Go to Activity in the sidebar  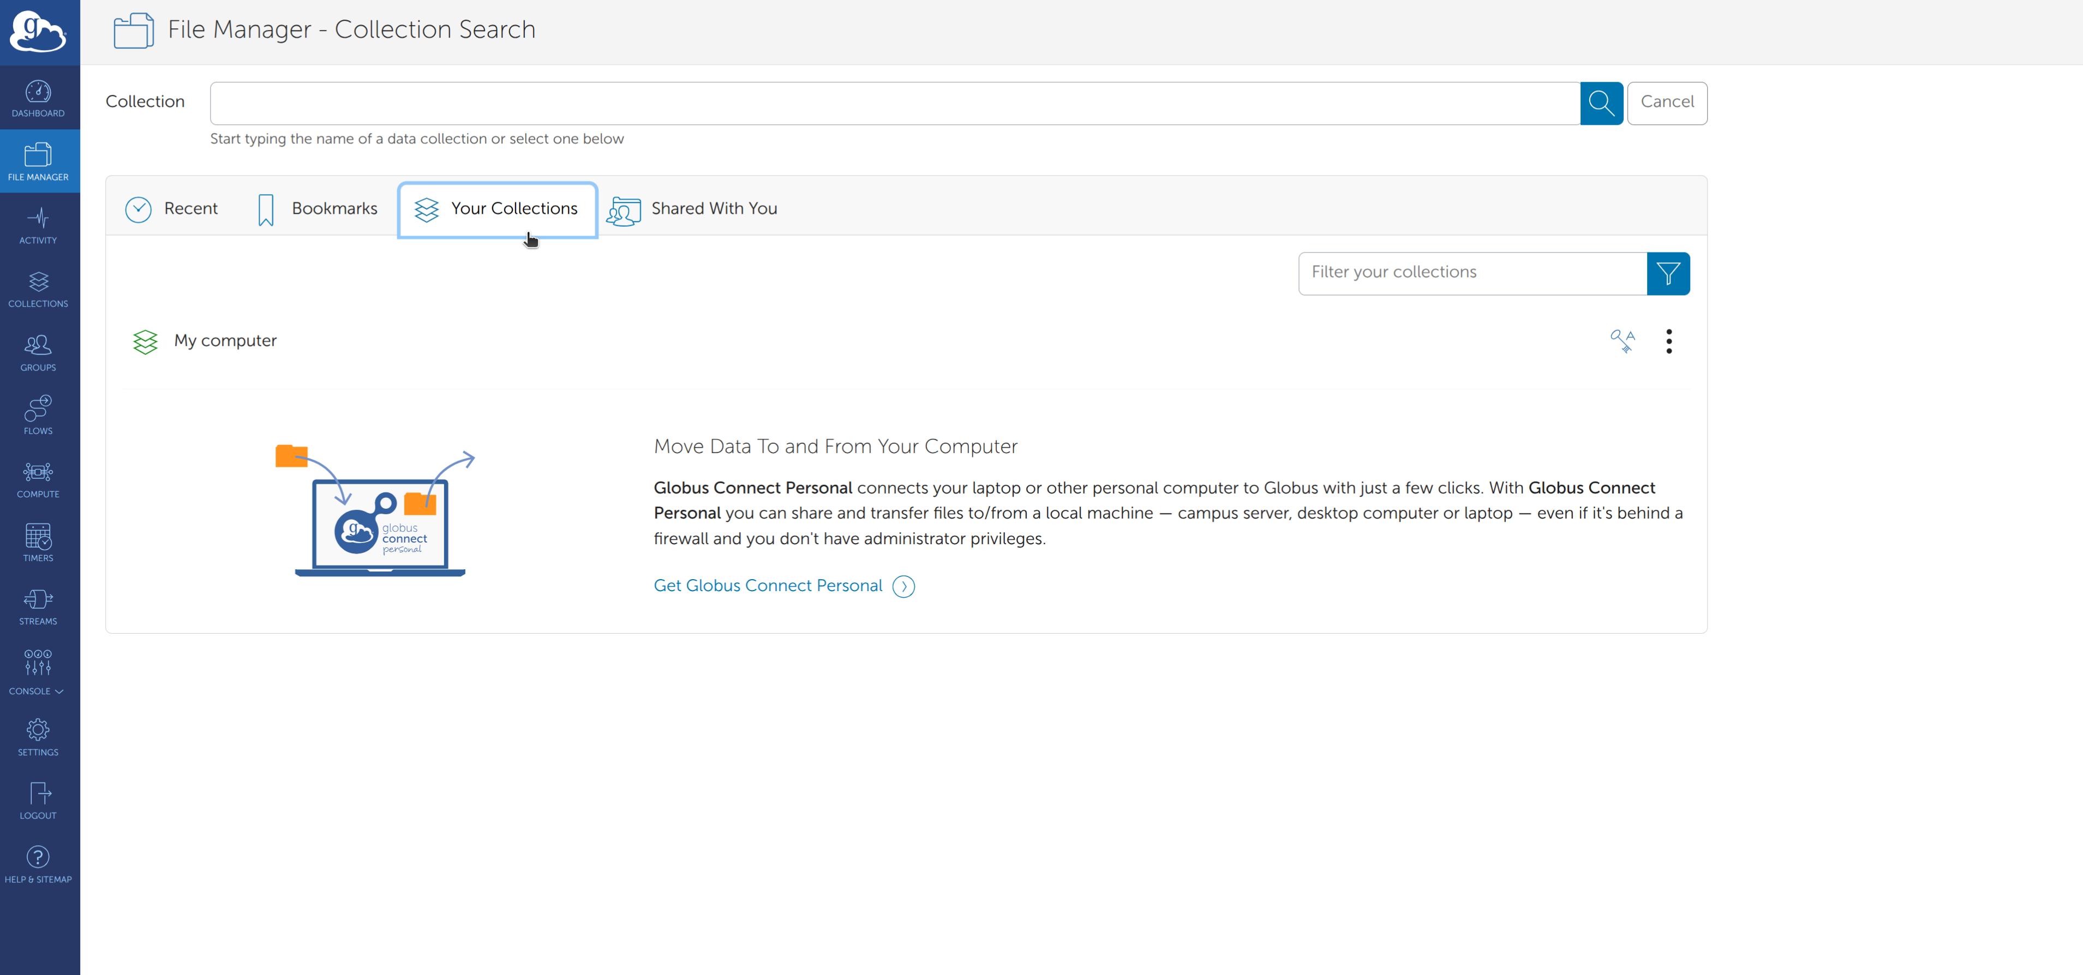click(x=39, y=225)
